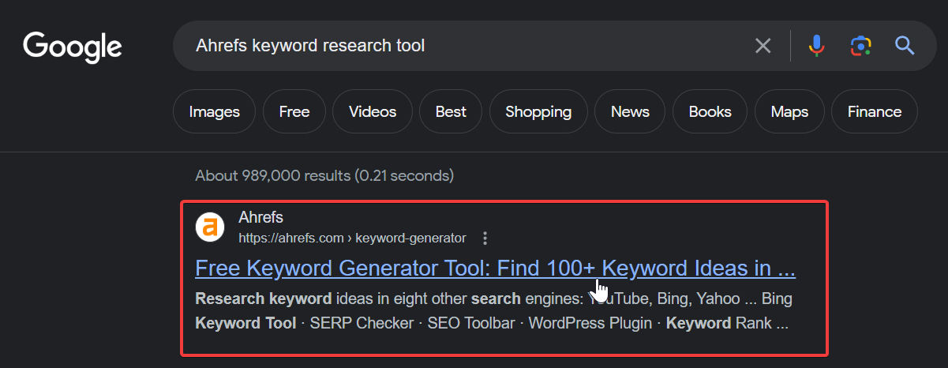Click snippet line starting 'Keyword Tool · SERP Checker'

(x=492, y=323)
